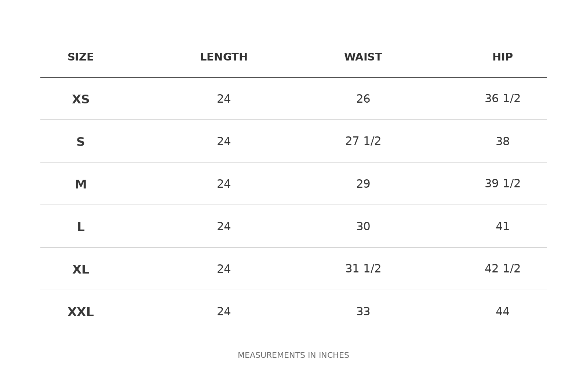The width and height of the screenshot is (587, 374).
Task: Select the HIP column header
Action: coord(503,57)
